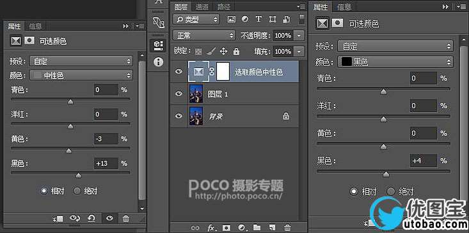Create a new layer
This screenshot has width=469, height=233.
pyautogui.click(x=272, y=228)
